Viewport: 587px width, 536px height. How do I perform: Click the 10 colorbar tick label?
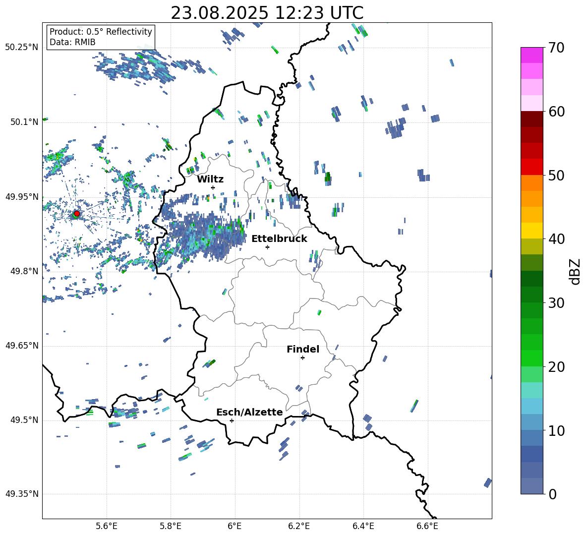556,430
